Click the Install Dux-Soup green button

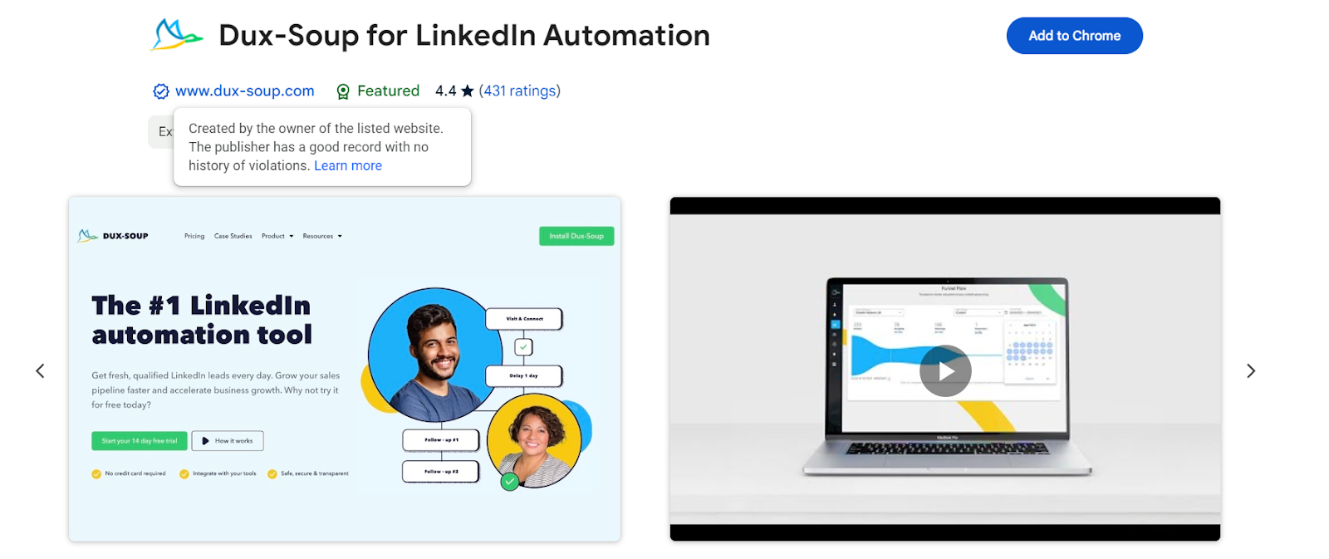click(576, 236)
